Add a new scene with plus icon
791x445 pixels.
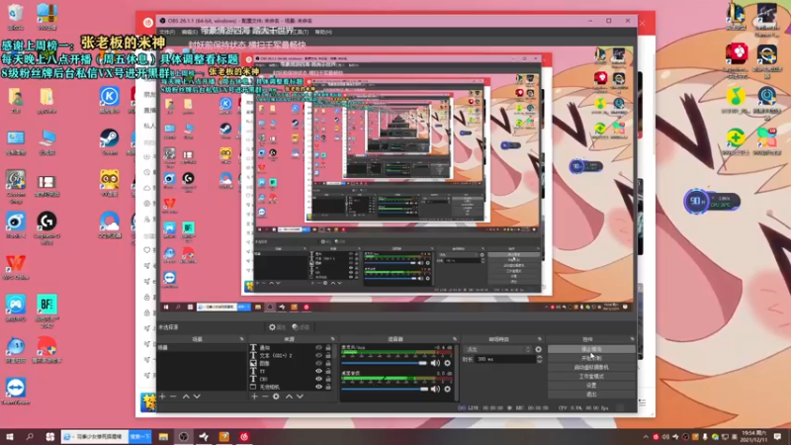[x=162, y=397]
